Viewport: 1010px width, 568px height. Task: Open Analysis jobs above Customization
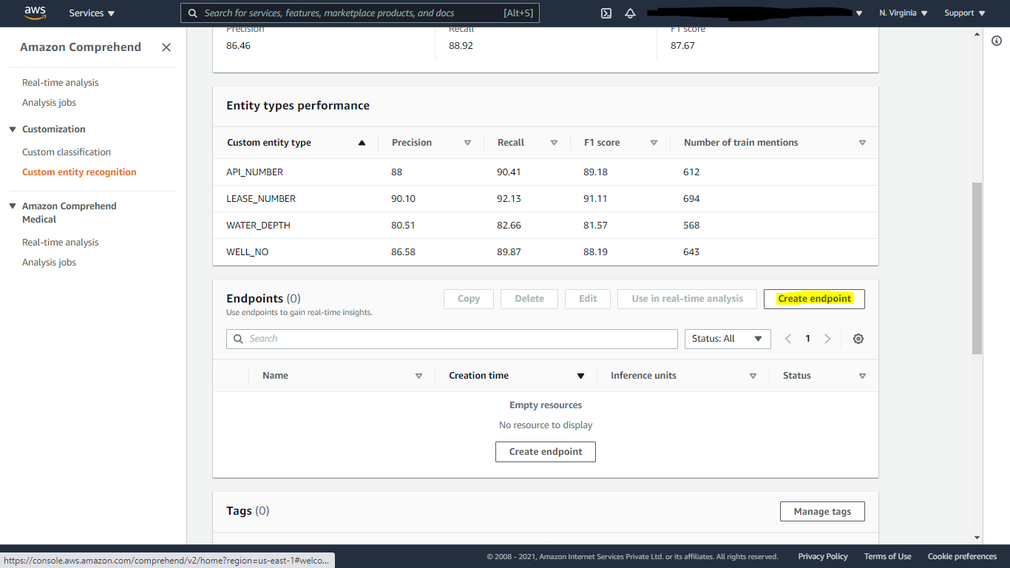click(50, 103)
